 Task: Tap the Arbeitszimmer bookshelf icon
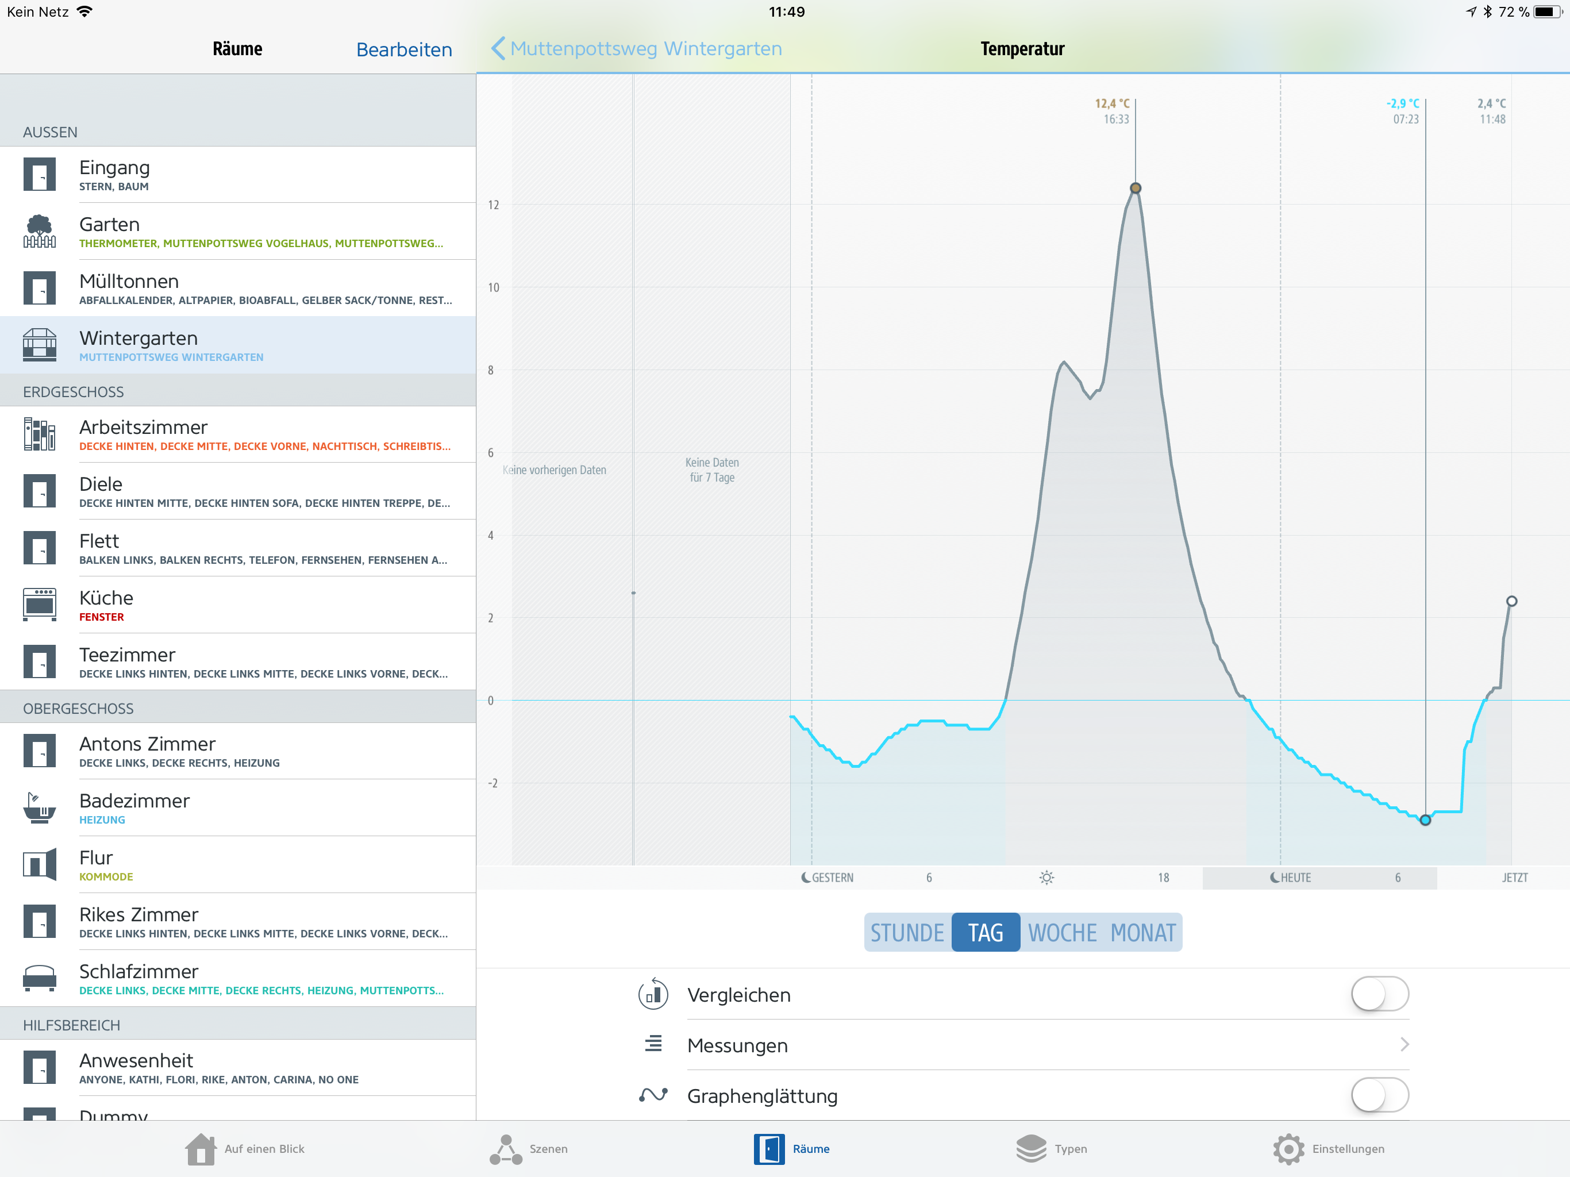click(40, 434)
